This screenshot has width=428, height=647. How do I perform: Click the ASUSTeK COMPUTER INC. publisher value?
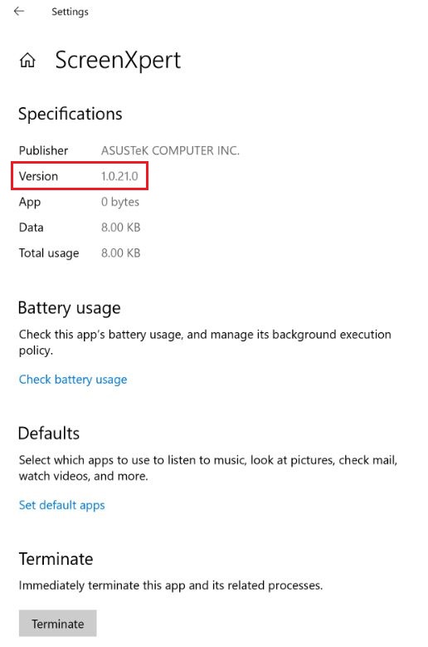(x=170, y=150)
